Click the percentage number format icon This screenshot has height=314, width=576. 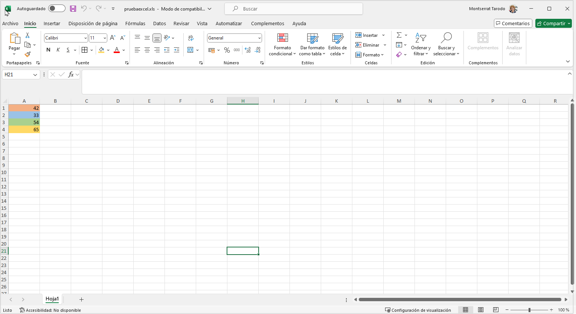pos(227,50)
